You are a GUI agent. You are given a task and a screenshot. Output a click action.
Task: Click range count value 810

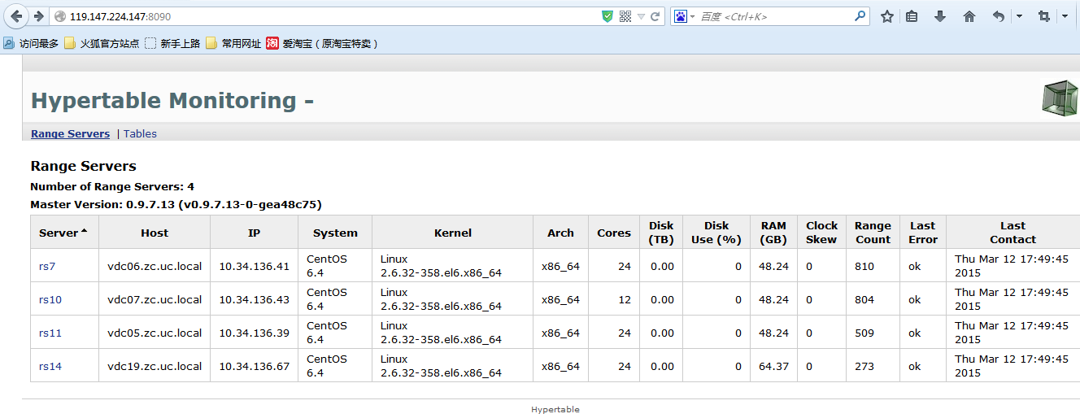click(864, 266)
